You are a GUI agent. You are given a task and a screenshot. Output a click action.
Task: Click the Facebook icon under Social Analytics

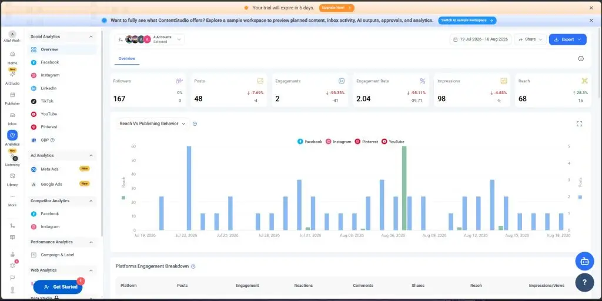coord(34,62)
